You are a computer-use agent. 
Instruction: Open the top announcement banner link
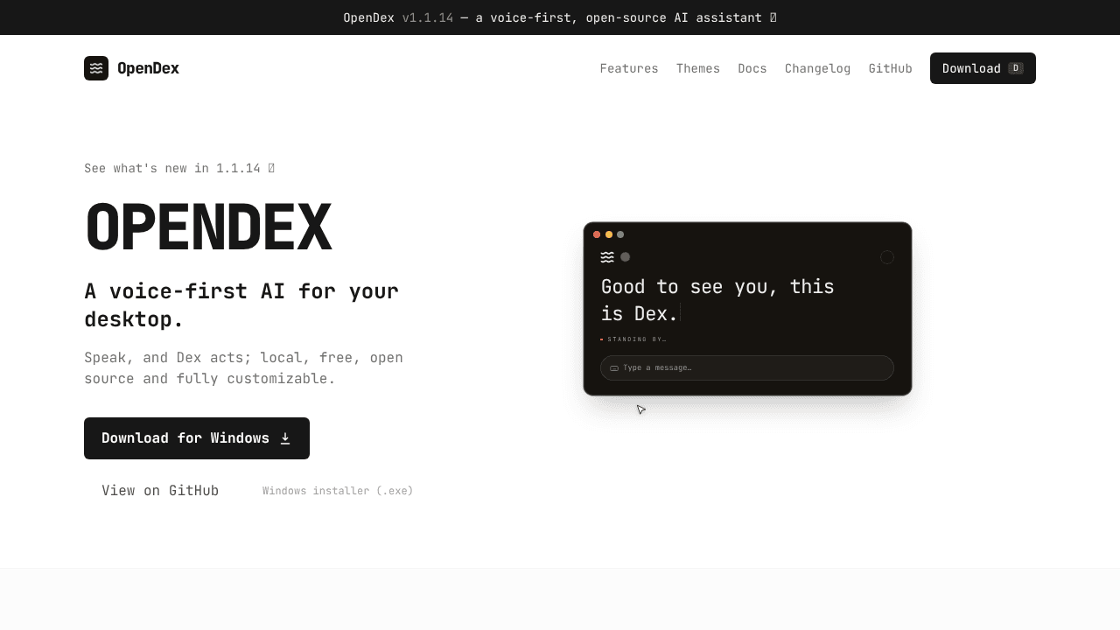[560, 17]
